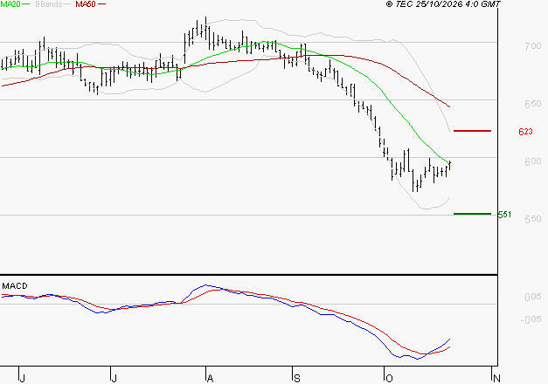The image size is (548, 384).
Task: Click the 550 price axis label
Action: [x=533, y=219]
